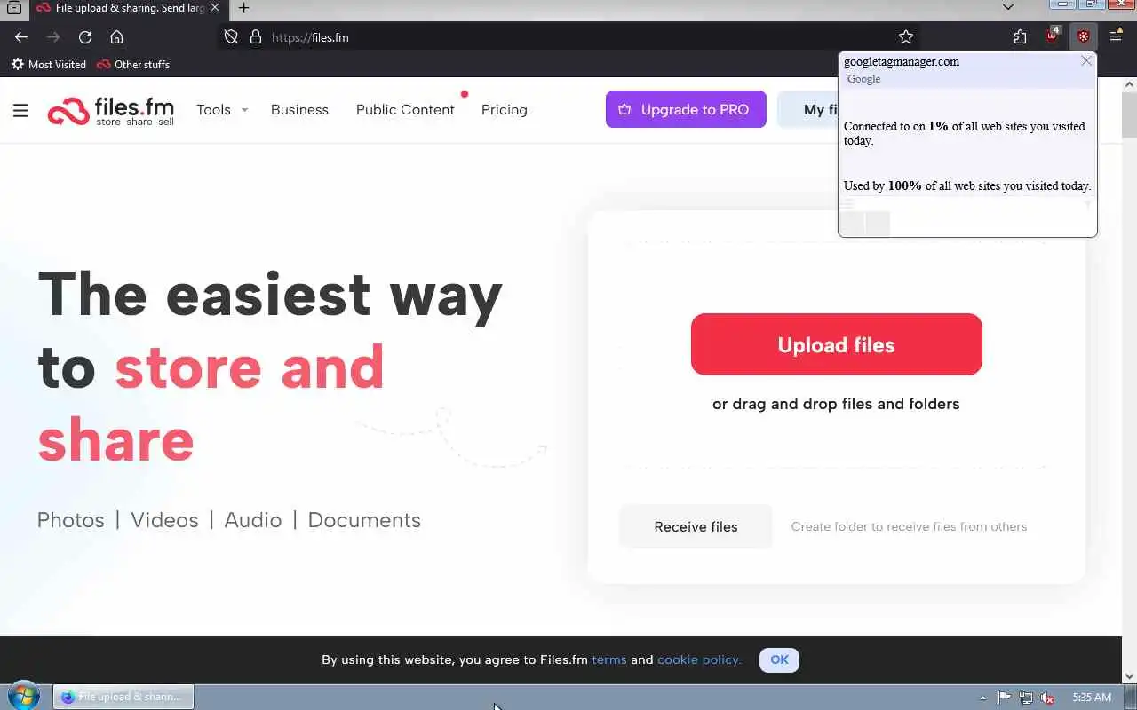
Task: Go back to the previous page
Action: 21,36
